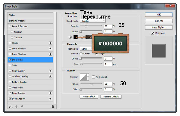This screenshot has height=116, width=180.
Task: Select Styles in the left list
Action: pyautogui.click(x=30, y=15)
